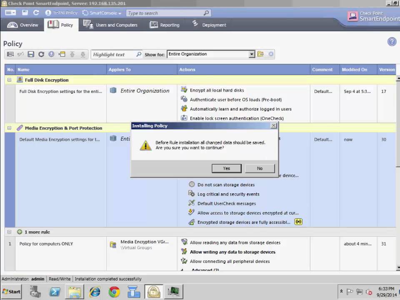This screenshot has width=400, height=300.
Task: Open the SmartConsole dropdown
Action: click(x=102, y=13)
